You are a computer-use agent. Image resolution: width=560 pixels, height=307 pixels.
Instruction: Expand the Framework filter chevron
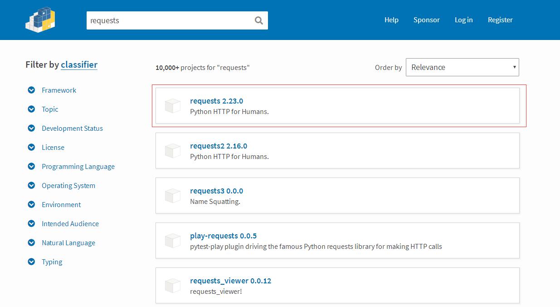point(31,90)
